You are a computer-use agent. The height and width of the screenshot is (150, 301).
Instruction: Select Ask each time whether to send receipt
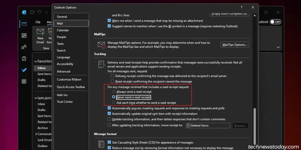(x=114, y=102)
